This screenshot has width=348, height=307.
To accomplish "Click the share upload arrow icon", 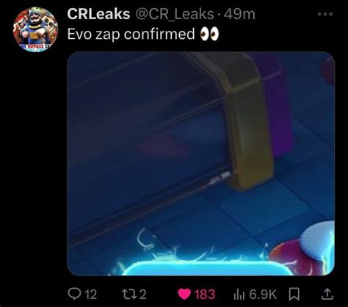I will pos(327,294).
